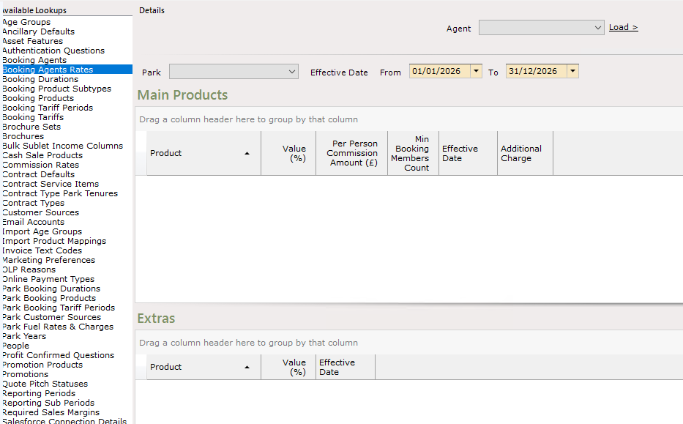Open Park Fuel Rates & Charges lookup
The image size is (683, 424).
(x=58, y=327)
